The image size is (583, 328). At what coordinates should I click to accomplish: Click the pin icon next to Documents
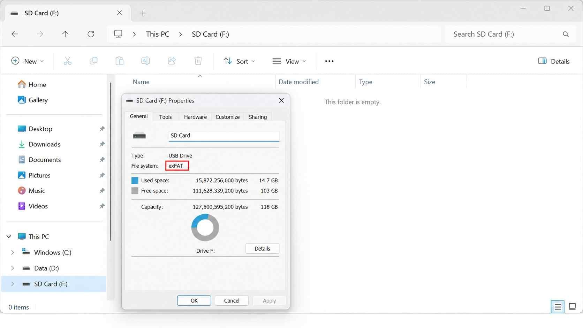coord(102,160)
